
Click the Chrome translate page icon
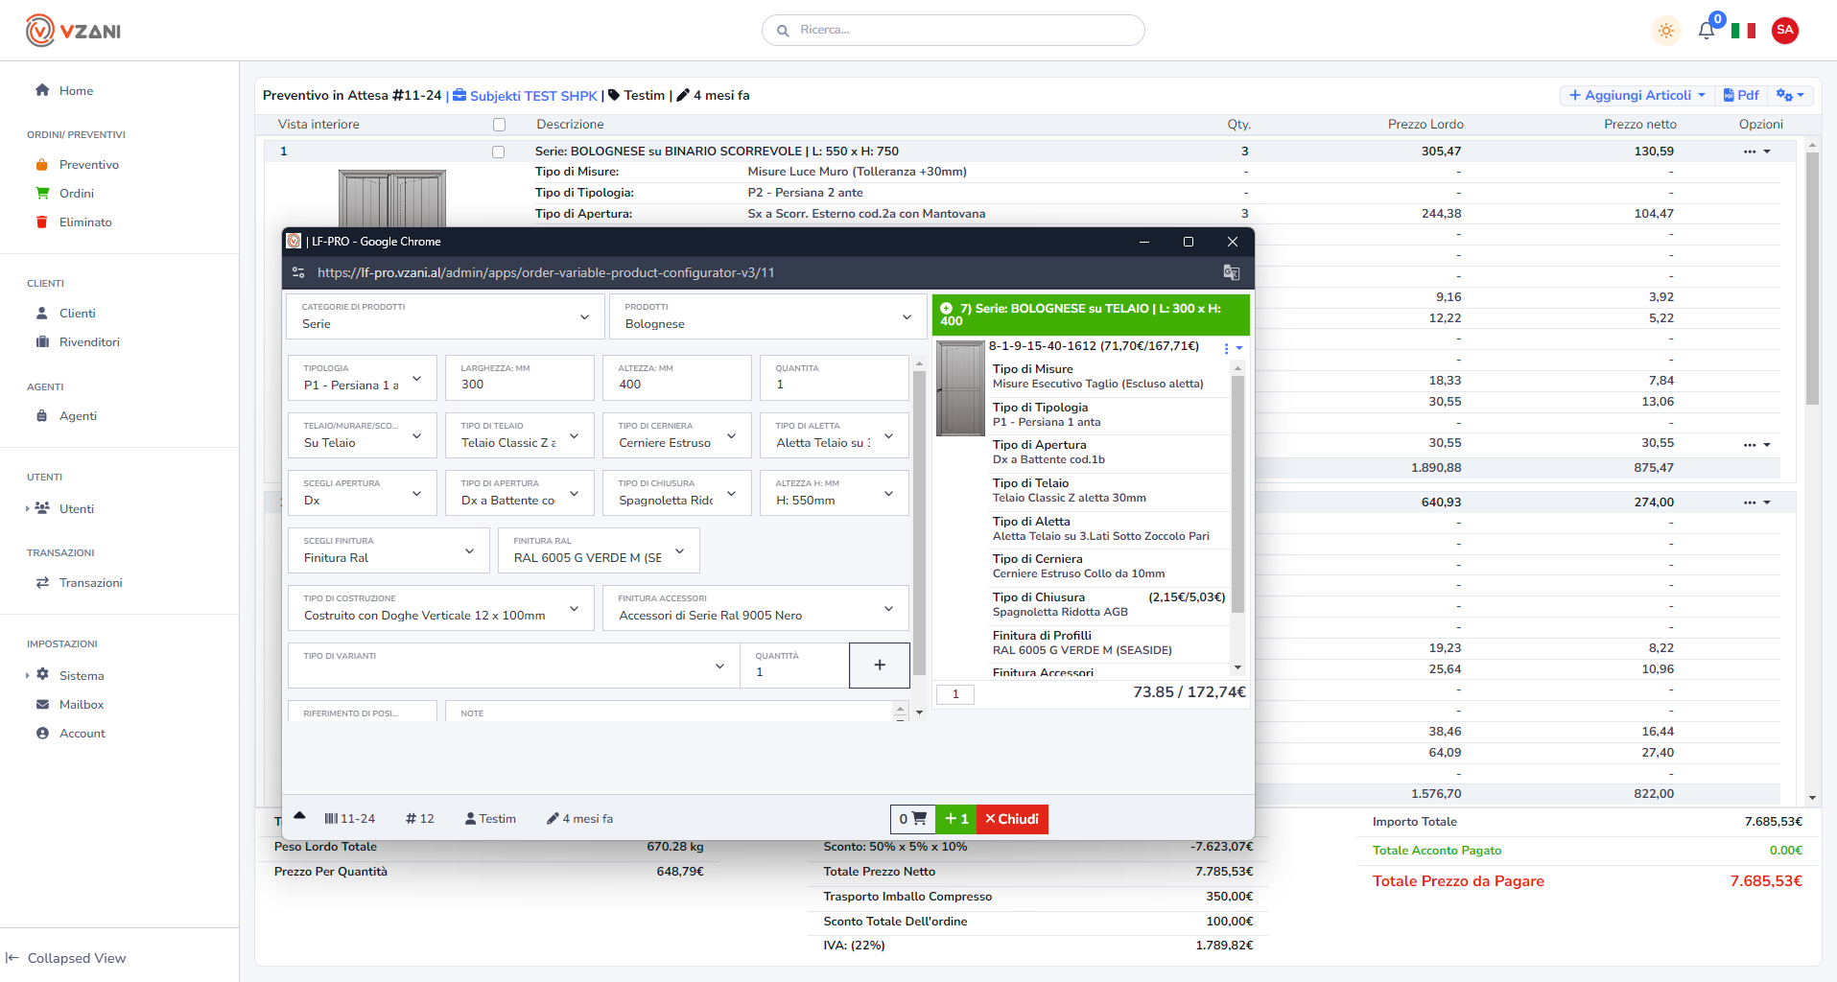pyautogui.click(x=1231, y=272)
